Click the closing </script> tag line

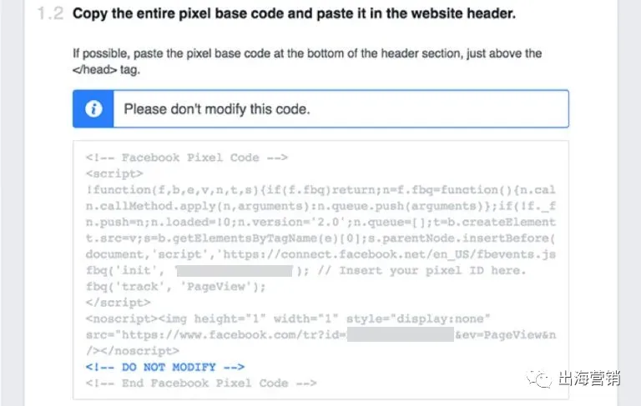[119, 303]
